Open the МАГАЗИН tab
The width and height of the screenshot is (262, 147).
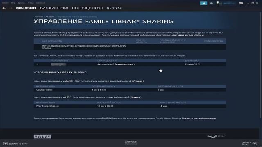click(x=26, y=8)
